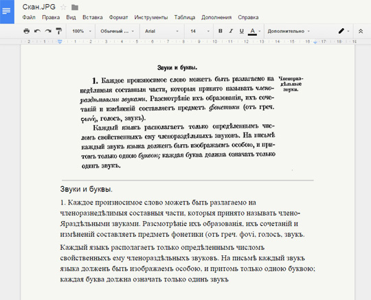Toggle bold formatting
371x300 pixels.
pyautogui.click(x=221, y=31)
